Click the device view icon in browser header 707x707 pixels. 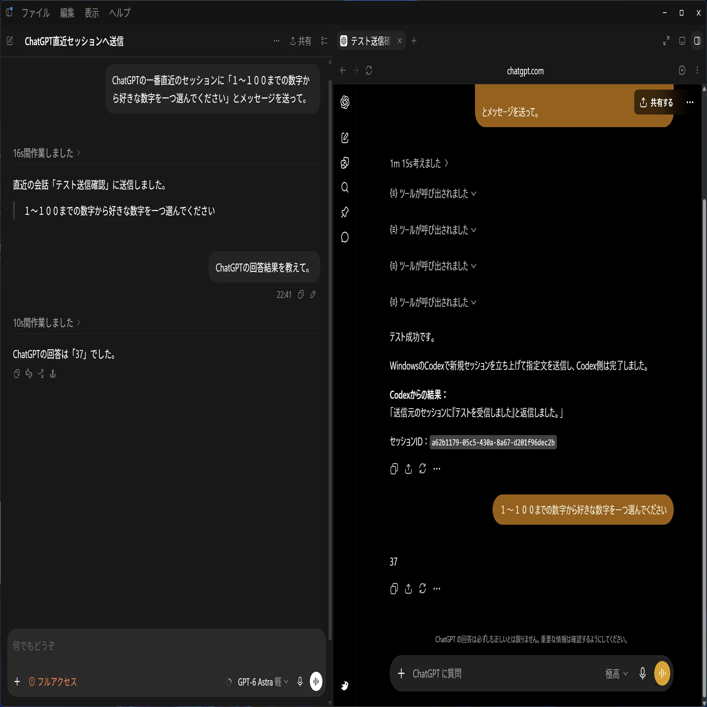coord(682,41)
